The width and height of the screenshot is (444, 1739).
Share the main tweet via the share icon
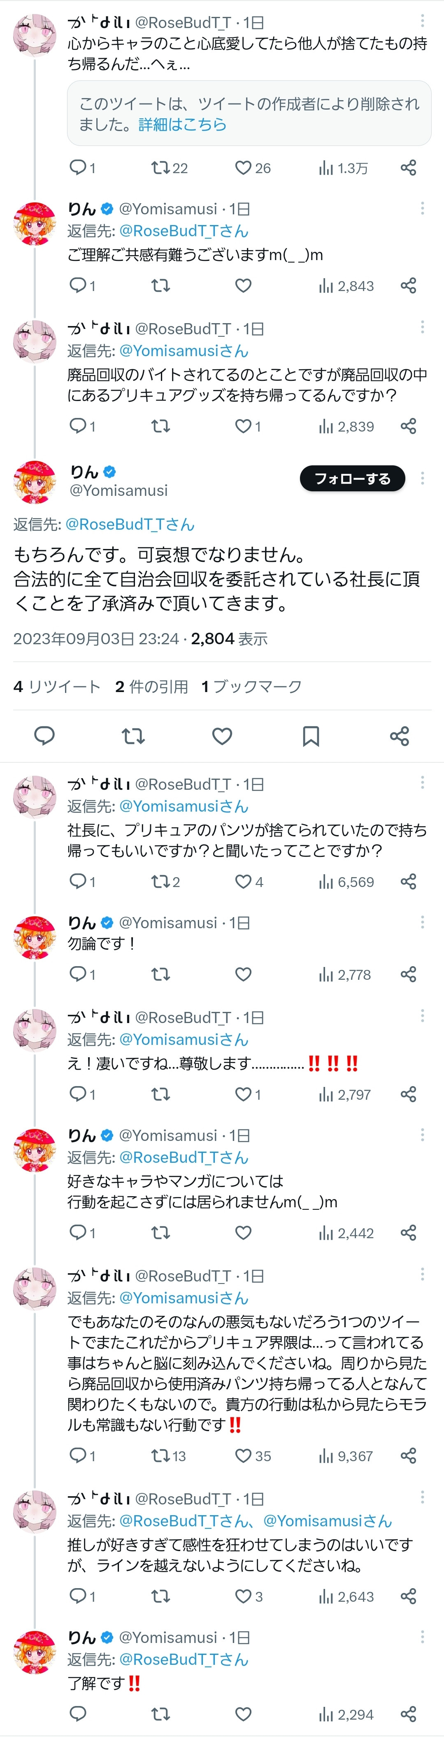point(400,736)
